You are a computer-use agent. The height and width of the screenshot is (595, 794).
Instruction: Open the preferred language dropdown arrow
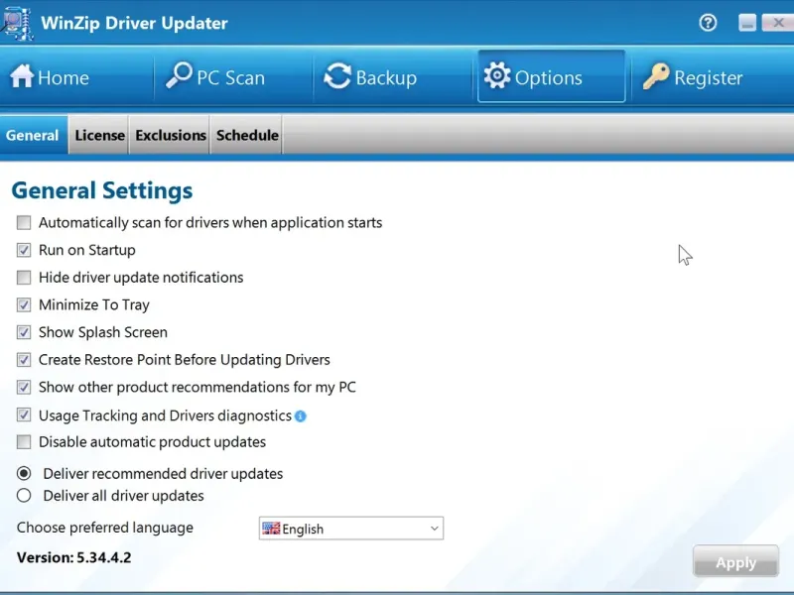coord(434,529)
